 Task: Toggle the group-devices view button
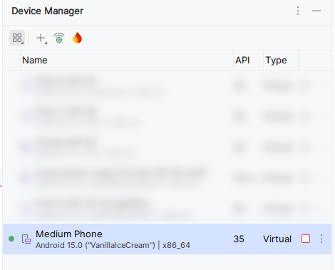point(17,38)
